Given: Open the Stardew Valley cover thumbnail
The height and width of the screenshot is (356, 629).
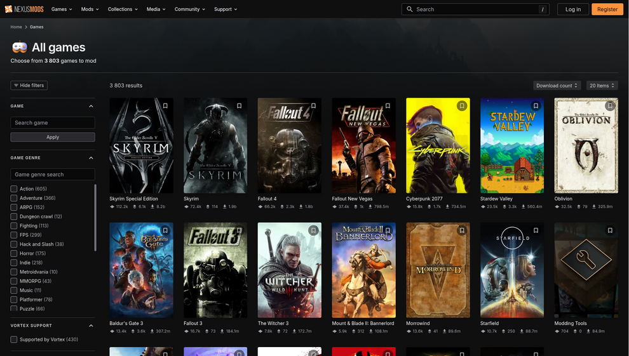Looking at the screenshot, I should click(x=512, y=145).
